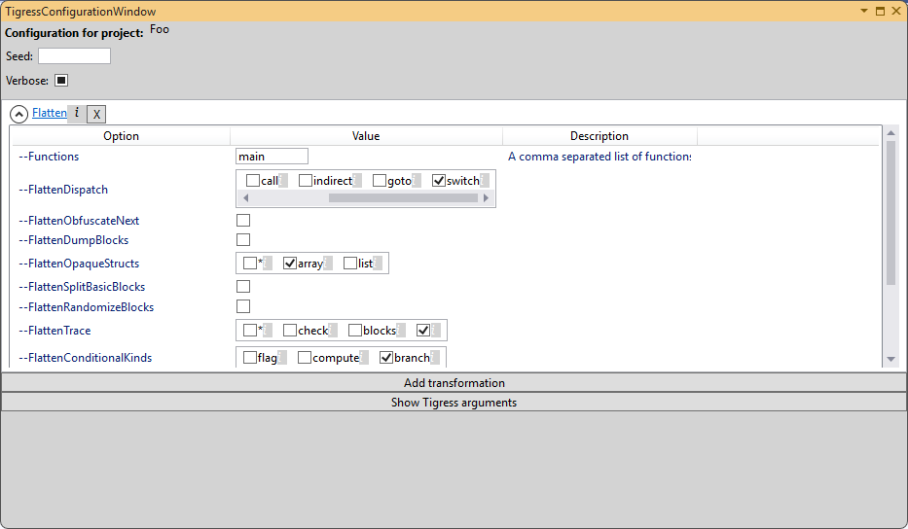This screenshot has width=908, height=529.
Task: Check the 'goto' FlattenDispatch option
Action: [x=380, y=181]
